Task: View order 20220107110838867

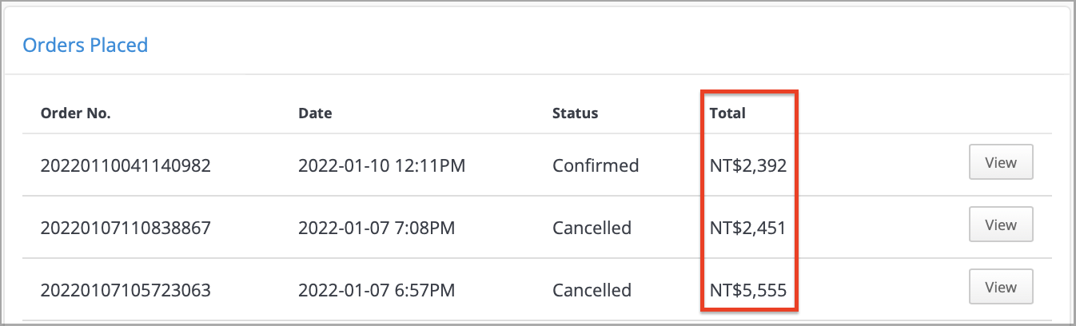Action: [1001, 225]
